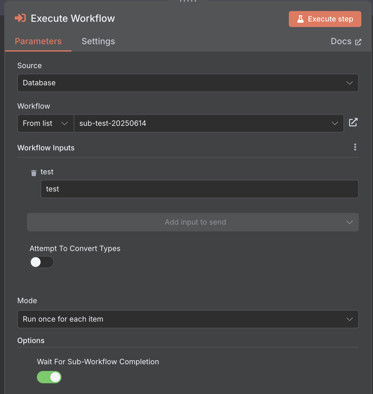Click the Execute step button
373x394 pixels.
pyautogui.click(x=325, y=19)
